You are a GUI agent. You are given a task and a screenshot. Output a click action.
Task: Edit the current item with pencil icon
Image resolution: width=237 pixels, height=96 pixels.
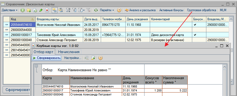click(41, 10)
